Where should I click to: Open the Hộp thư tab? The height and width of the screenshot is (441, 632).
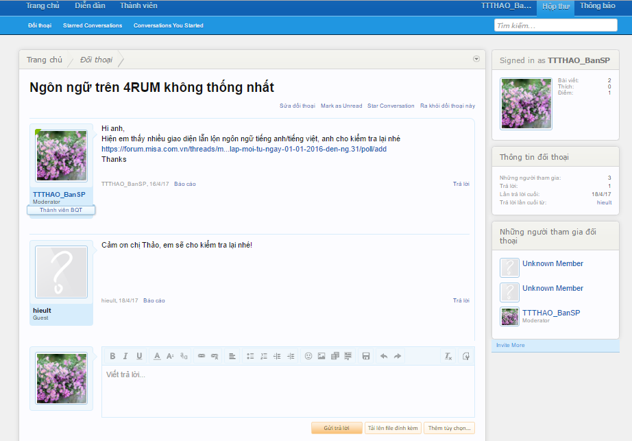click(555, 6)
